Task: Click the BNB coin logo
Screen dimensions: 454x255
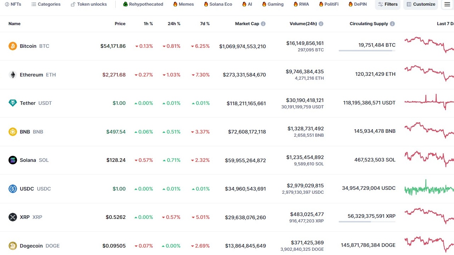Action: (13, 132)
